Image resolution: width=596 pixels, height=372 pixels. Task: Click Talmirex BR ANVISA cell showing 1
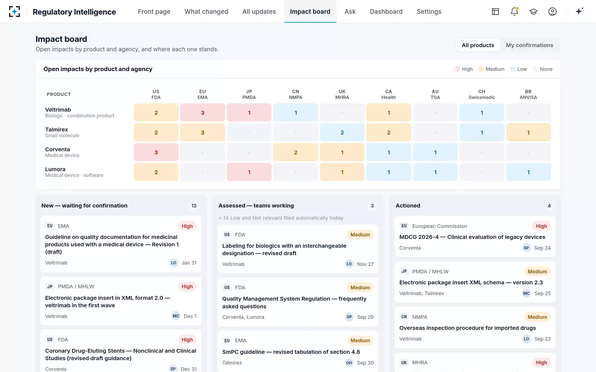coord(529,133)
